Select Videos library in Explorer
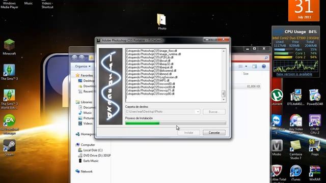Image resolution: width=326 pixels, height=183 pixels. (x=86, y=124)
